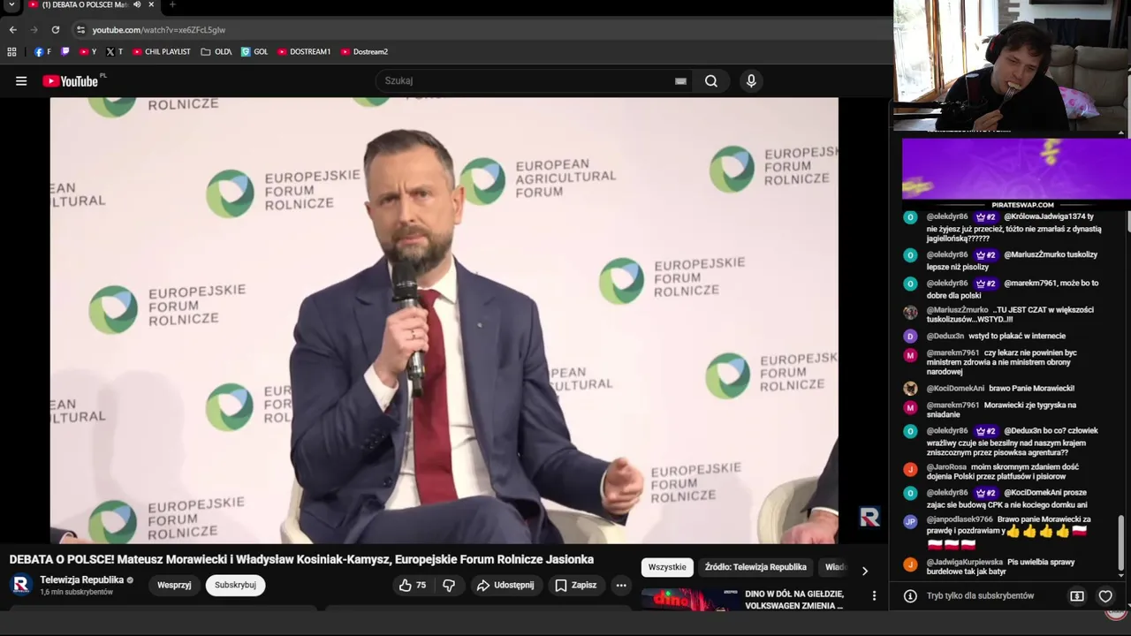
Task: Click the Udostępnij share button
Action: click(505, 585)
